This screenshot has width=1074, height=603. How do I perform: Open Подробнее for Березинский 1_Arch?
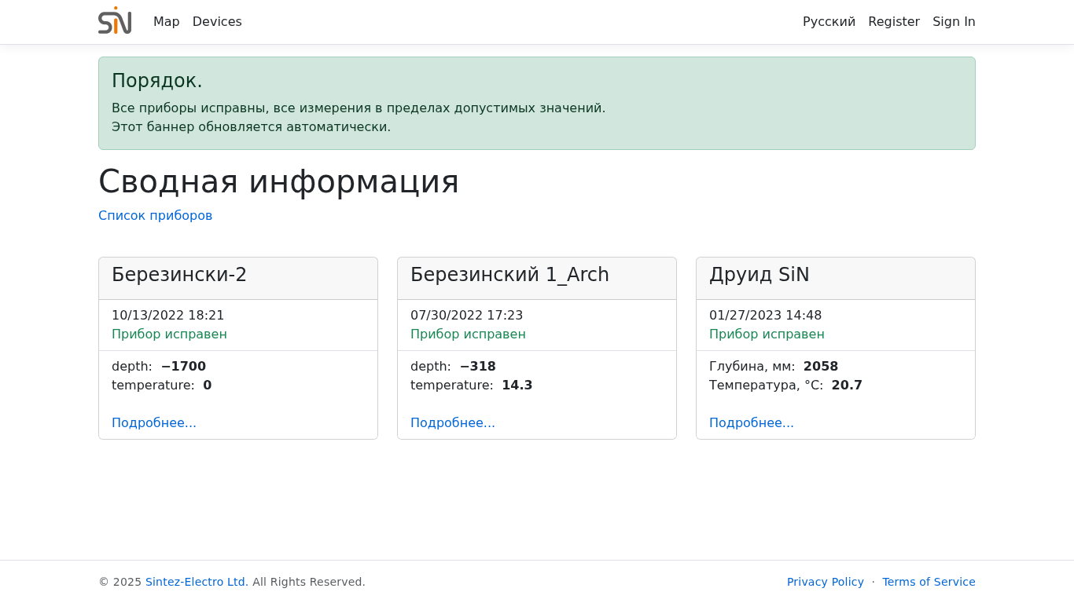click(x=453, y=422)
